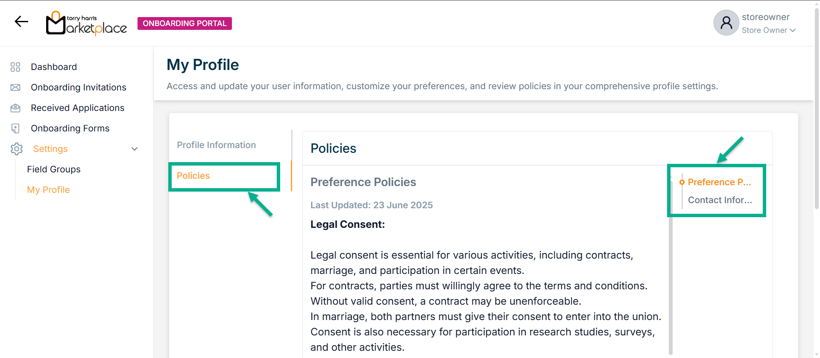Click the Torry Harris Marketplace logo
Viewport: 820px width, 358px height.
86,23
